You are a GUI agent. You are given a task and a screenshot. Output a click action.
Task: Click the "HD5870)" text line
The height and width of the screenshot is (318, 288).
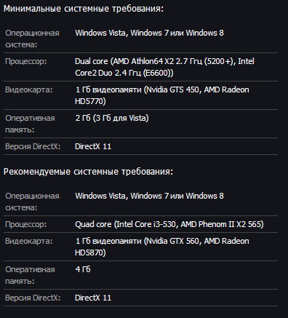tap(90, 253)
